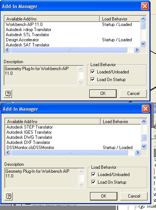Uncheck Loaded/Unloaded in lower dialog
The width and height of the screenshot is (156, 210).
coord(93,174)
